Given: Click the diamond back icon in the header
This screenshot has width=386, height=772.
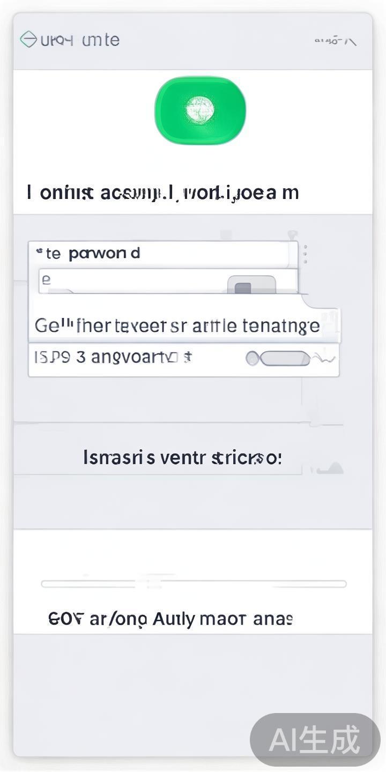Looking at the screenshot, I should click(28, 40).
